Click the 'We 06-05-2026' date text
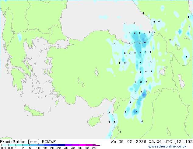 pos(128,142)
